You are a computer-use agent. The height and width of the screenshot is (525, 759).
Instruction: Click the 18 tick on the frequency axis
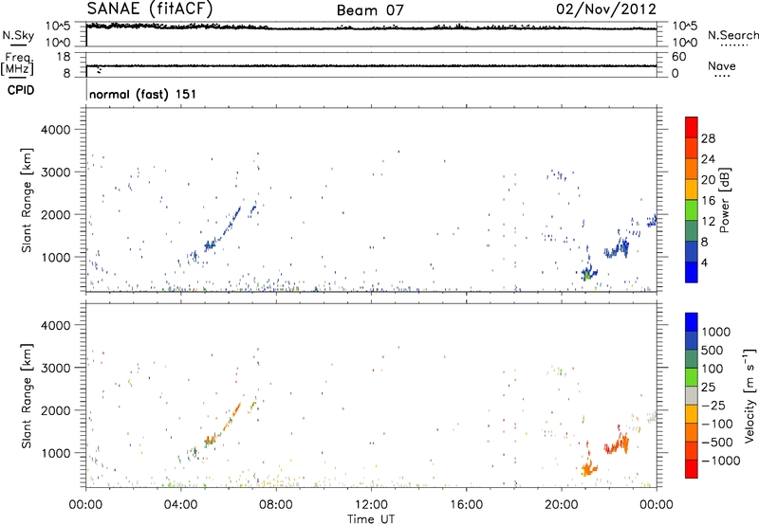tap(64, 57)
